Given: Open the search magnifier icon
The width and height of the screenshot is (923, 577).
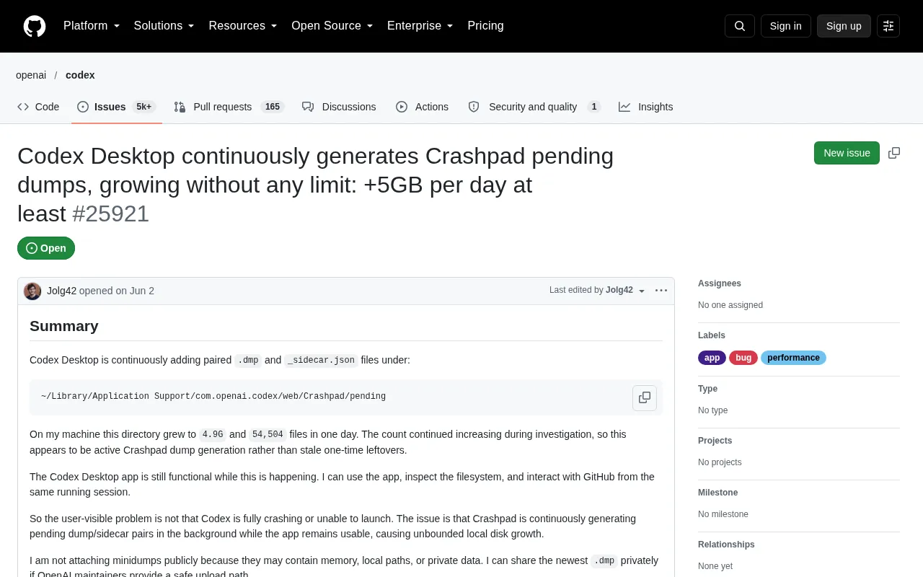Looking at the screenshot, I should pos(740,26).
